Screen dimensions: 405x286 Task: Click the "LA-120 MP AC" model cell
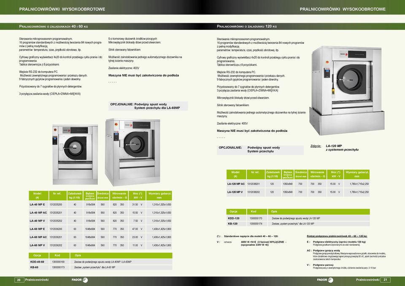236,184
